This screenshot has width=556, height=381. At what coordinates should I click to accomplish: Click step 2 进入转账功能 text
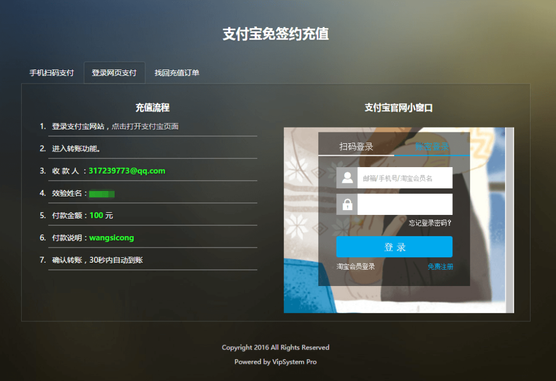(x=76, y=149)
